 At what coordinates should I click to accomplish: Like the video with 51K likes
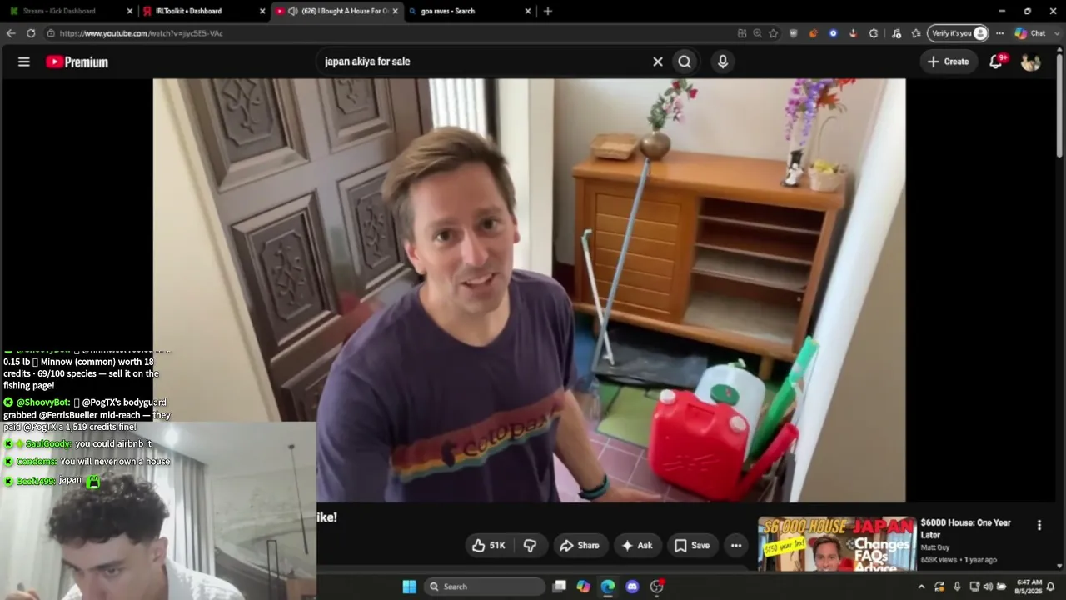[x=489, y=546]
